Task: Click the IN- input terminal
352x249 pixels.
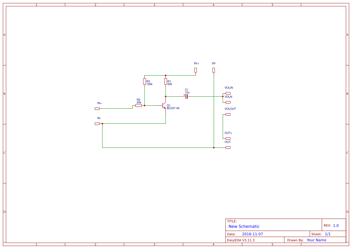Action: pos(97,123)
